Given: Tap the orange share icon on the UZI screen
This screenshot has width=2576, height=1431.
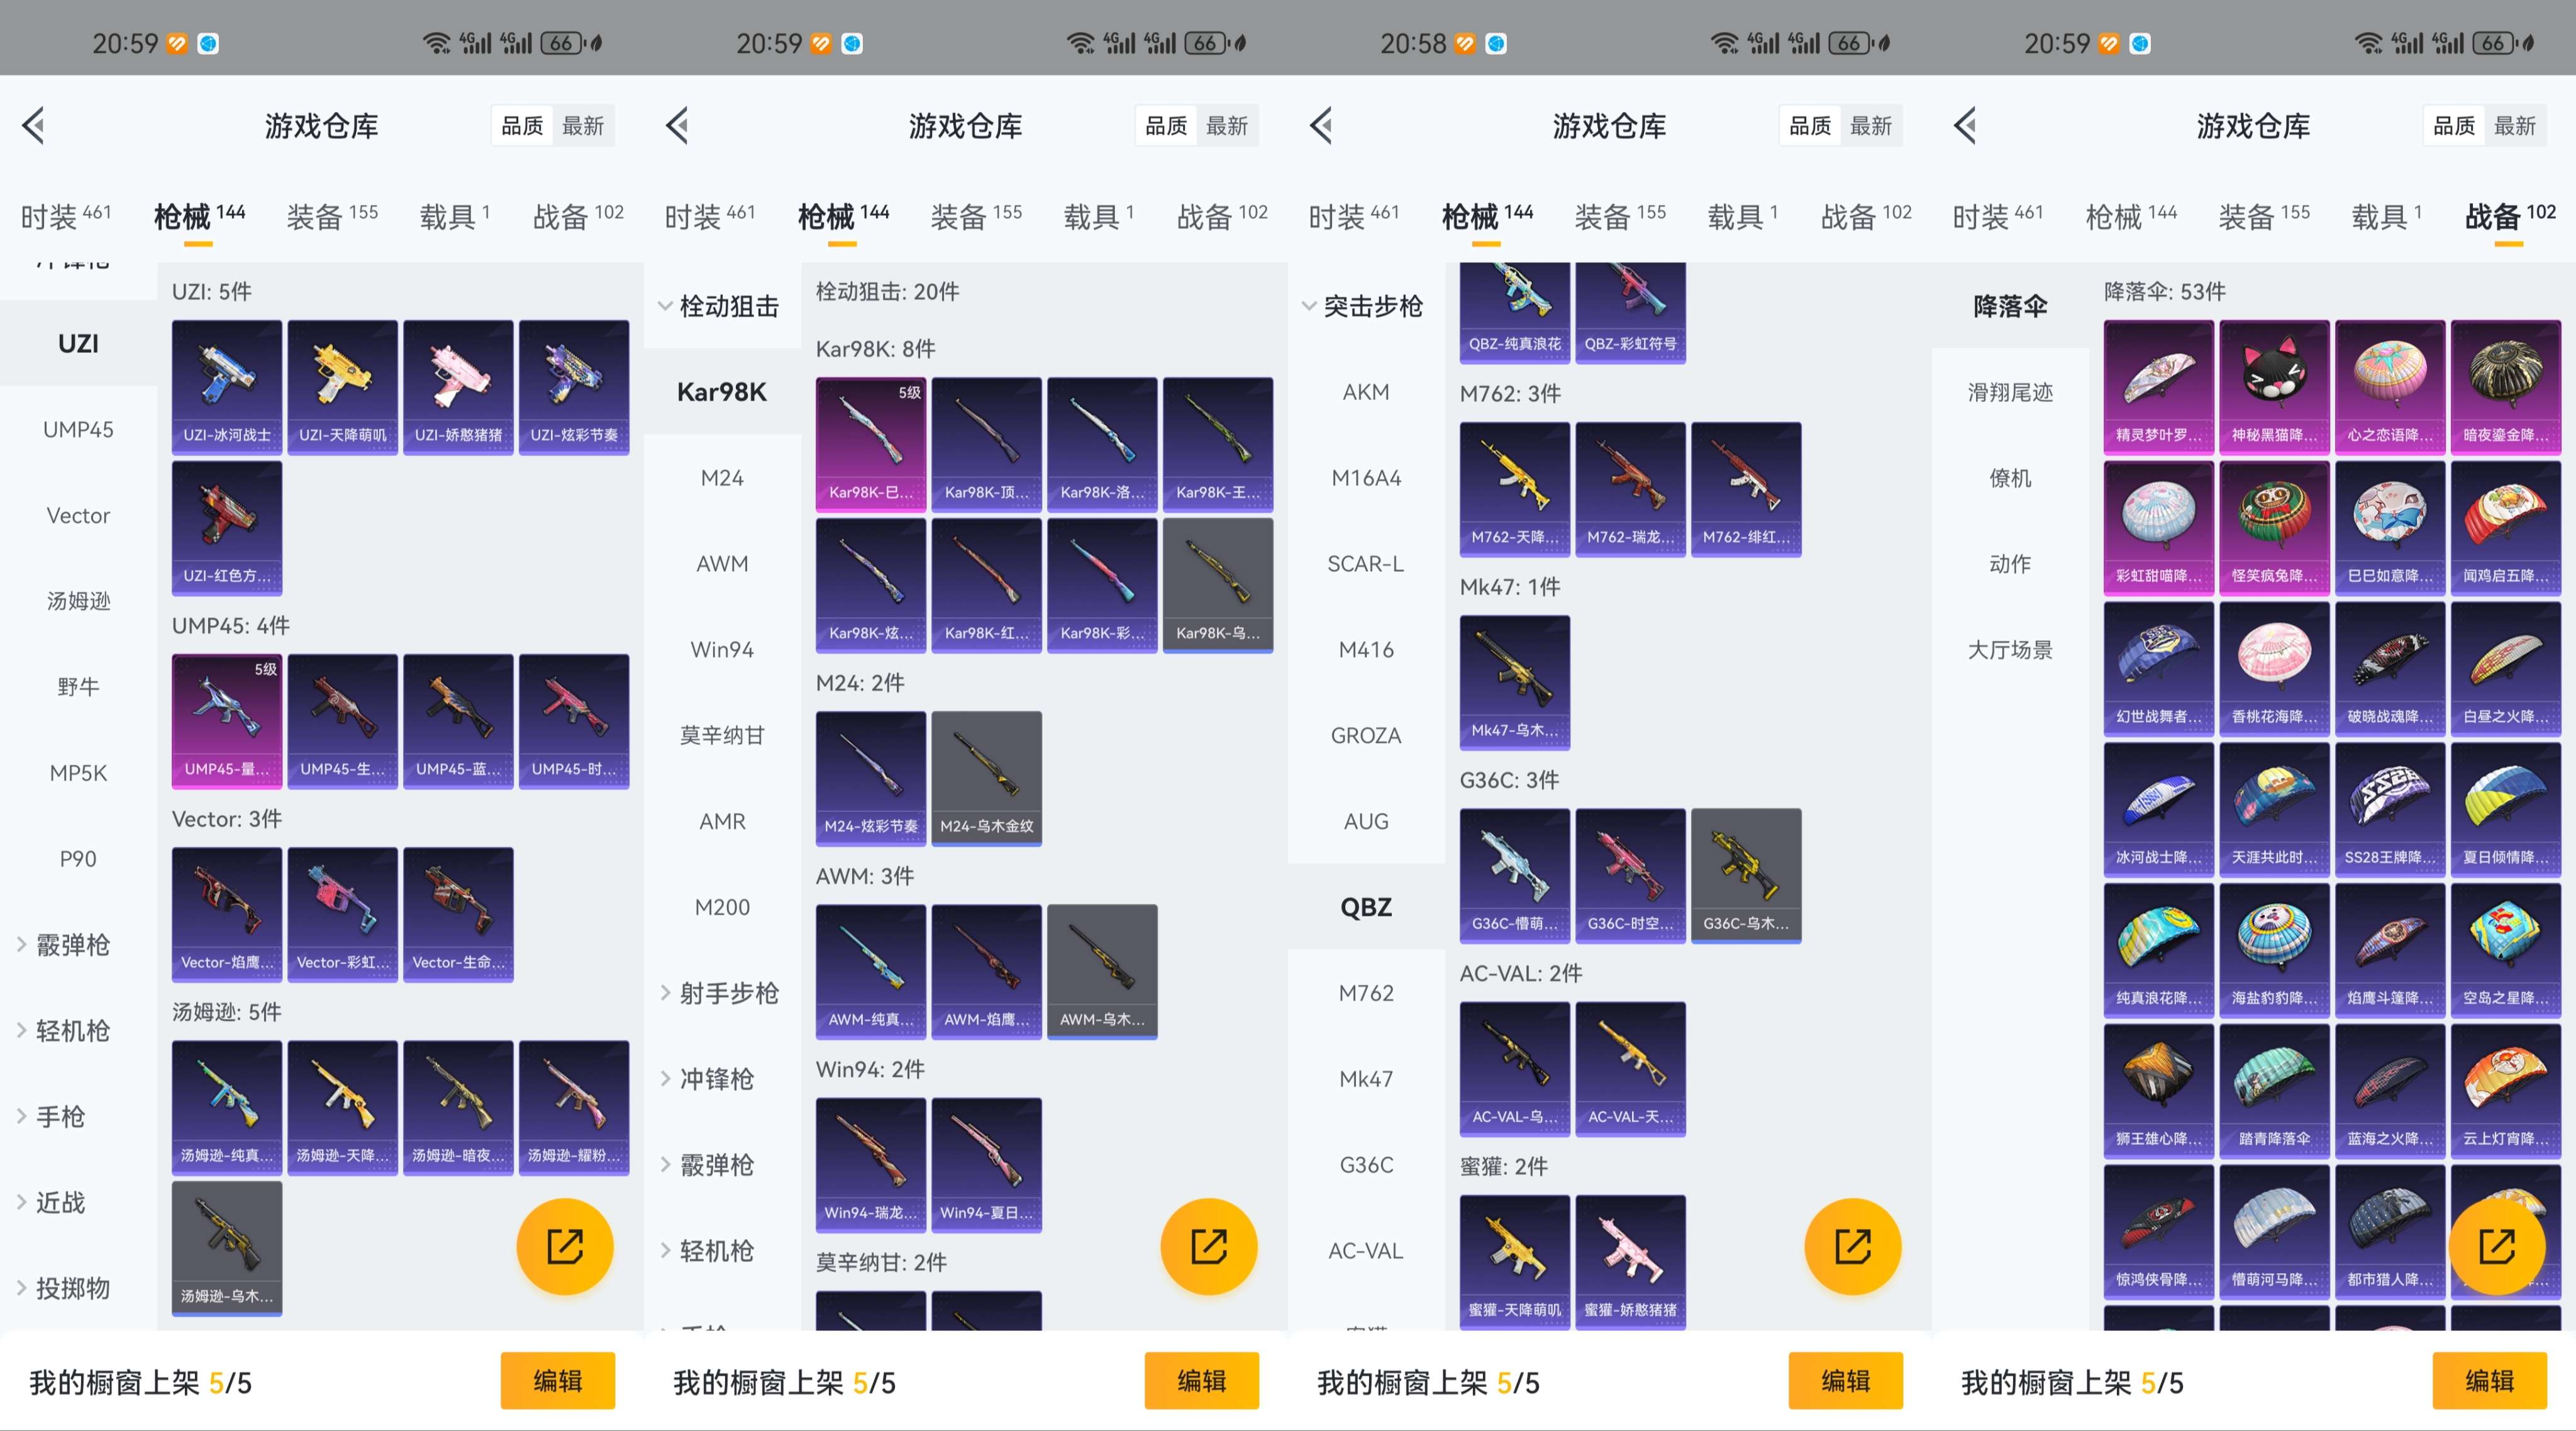Looking at the screenshot, I should click(565, 1247).
